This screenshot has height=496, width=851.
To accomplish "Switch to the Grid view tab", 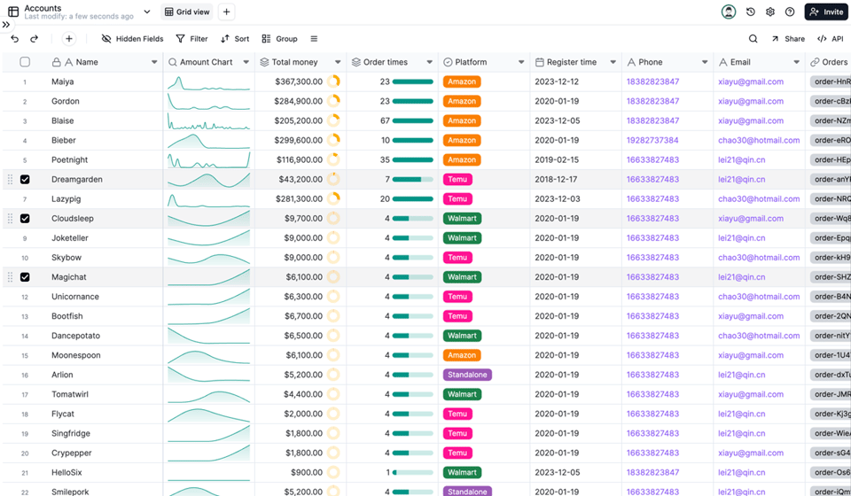I will [188, 12].
